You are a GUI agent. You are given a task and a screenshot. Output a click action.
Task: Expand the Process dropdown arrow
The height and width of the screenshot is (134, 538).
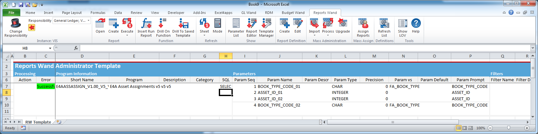[x=328, y=35]
